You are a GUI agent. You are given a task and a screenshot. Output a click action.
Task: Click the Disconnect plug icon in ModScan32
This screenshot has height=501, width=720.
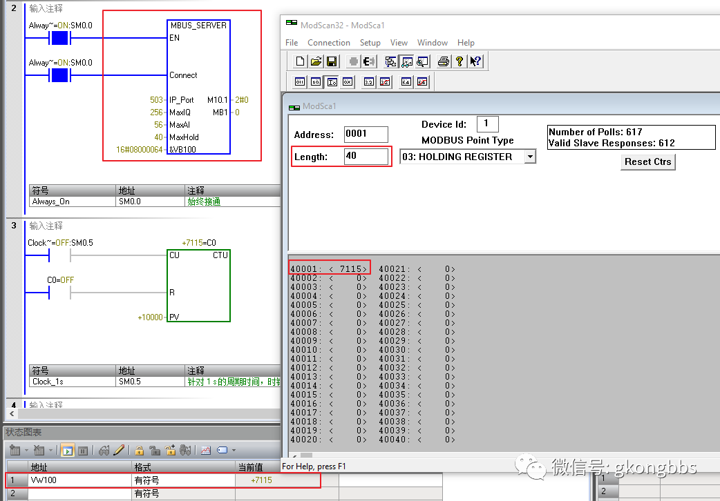369,61
